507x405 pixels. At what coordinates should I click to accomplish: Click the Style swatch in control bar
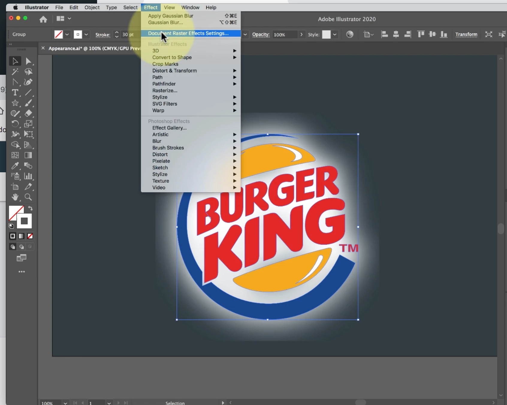(x=326, y=34)
